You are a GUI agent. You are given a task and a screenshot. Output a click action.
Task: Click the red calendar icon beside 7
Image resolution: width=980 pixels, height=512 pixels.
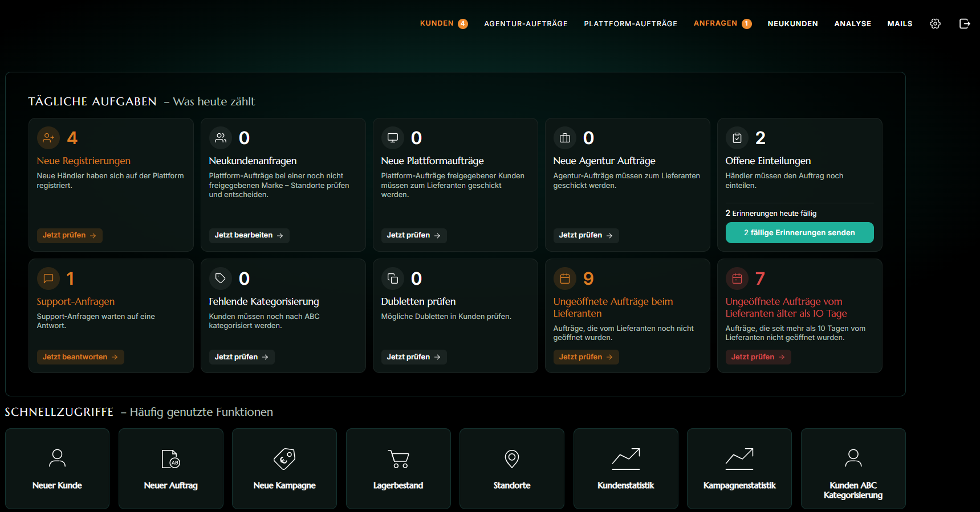coord(737,278)
